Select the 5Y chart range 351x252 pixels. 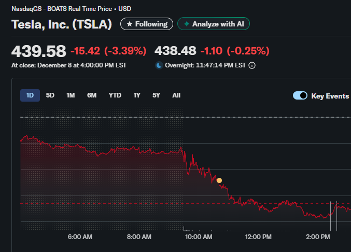[x=156, y=95]
